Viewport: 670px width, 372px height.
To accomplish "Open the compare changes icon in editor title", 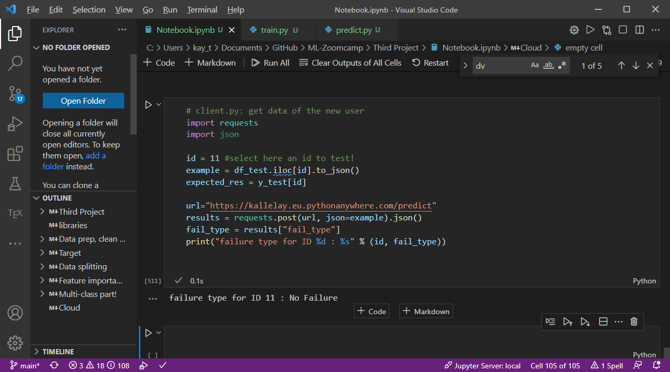I will point(606,30).
